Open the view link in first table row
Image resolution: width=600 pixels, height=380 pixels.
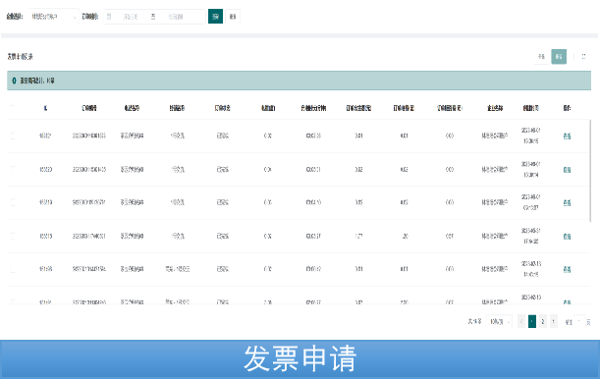(x=567, y=136)
